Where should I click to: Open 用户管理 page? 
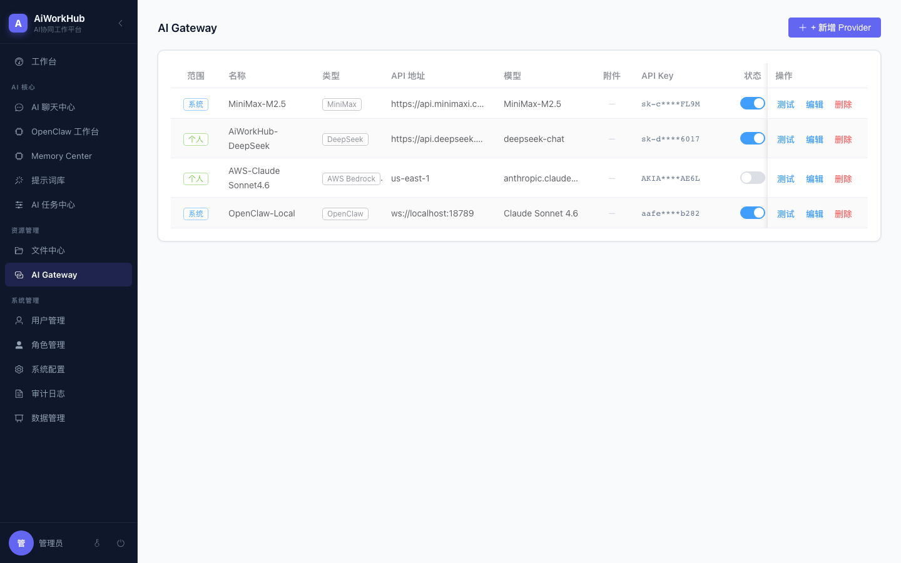[x=69, y=320]
